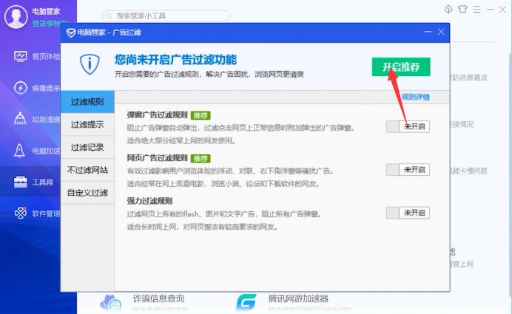Viewport: 512px width, 314px height.
Task: Click 推荐 badge next to 弹窗广告过滤规则
Action: 201,115
